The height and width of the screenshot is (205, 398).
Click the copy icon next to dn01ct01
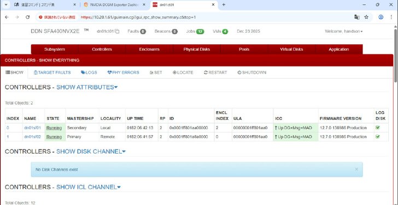tap(117, 32)
